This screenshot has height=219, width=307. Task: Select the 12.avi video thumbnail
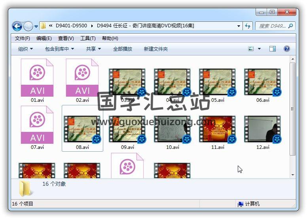[263, 129]
